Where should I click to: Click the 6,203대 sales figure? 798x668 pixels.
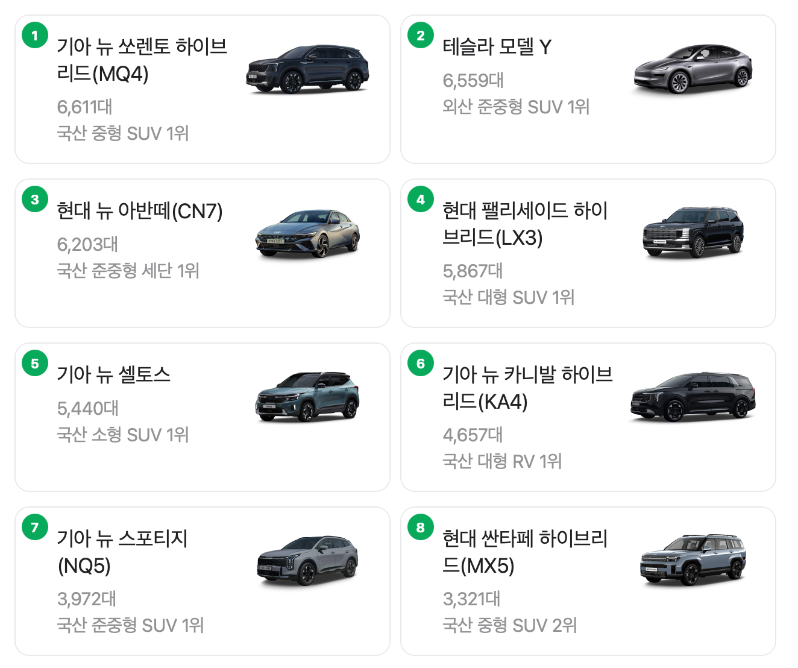tap(87, 244)
